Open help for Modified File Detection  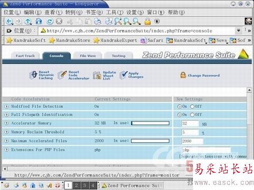coord(7,107)
